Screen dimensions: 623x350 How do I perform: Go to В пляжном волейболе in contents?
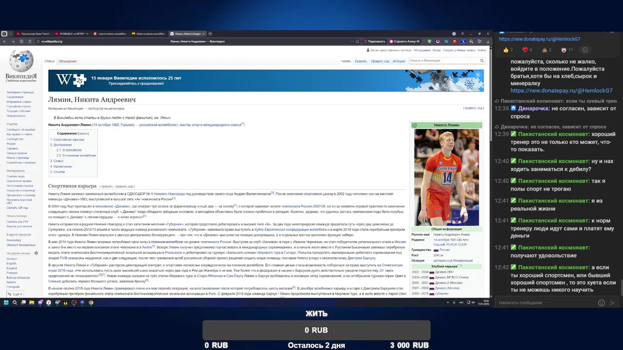[x=79, y=156]
